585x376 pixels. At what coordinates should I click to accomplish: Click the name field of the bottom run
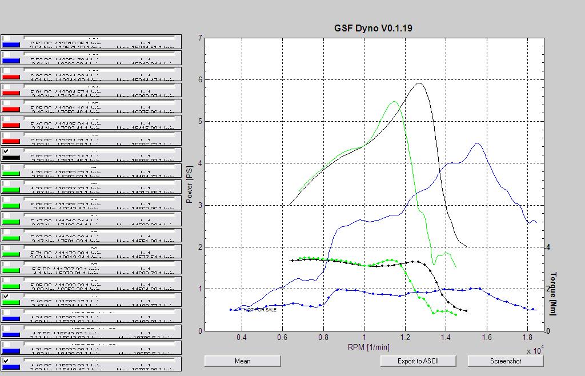click(x=100, y=361)
